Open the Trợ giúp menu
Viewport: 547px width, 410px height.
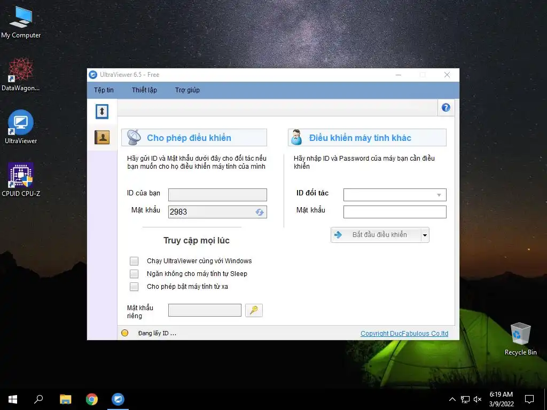click(x=187, y=90)
